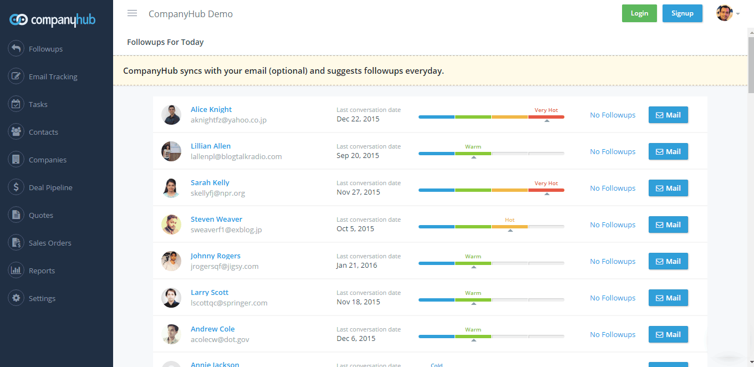Viewport: 754px width, 367px height.
Task: Click the Companies building icon
Action: click(16, 160)
